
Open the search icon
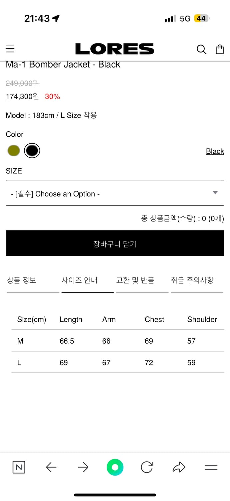pos(202,49)
